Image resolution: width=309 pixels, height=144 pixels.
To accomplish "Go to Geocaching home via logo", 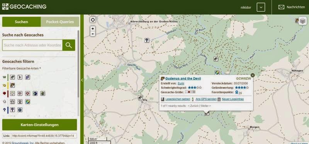I will [24, 7].
